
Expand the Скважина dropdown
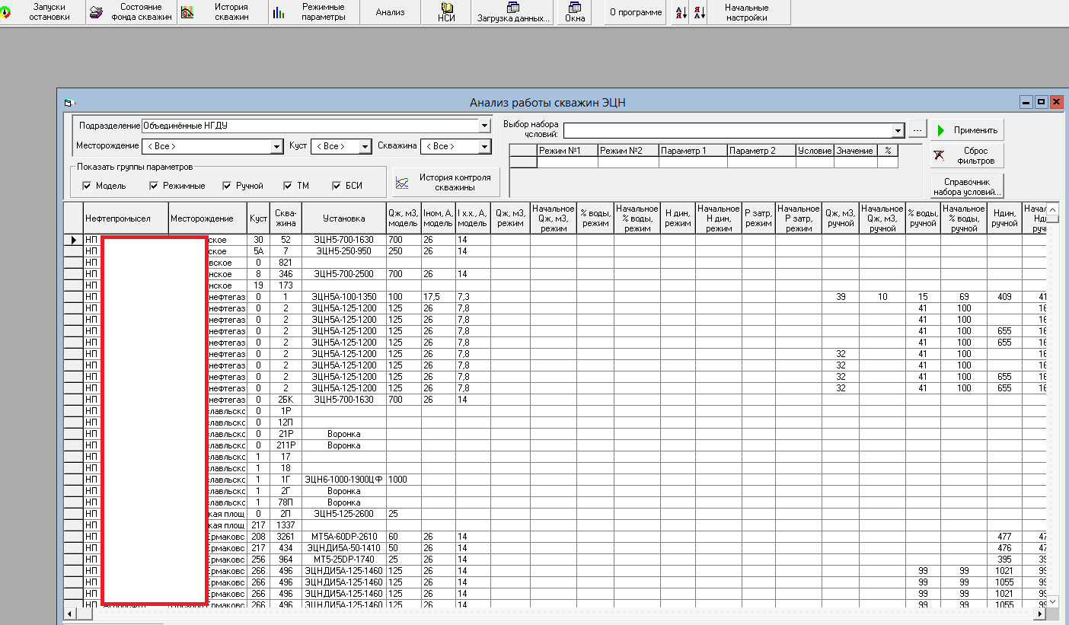(x=484, y=146)
